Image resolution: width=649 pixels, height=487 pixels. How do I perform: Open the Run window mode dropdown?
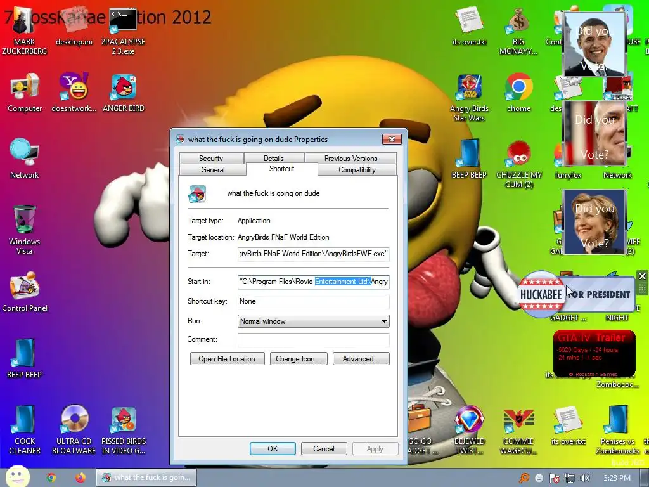coord(313,321)
